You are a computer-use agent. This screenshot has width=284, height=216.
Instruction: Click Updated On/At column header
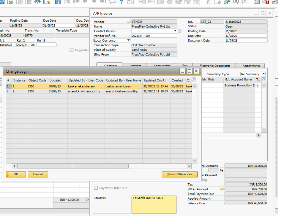(x=156, y=80)
